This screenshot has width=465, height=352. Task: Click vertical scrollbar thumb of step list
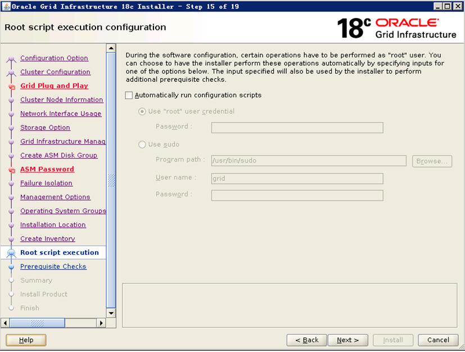coord(111,180)
